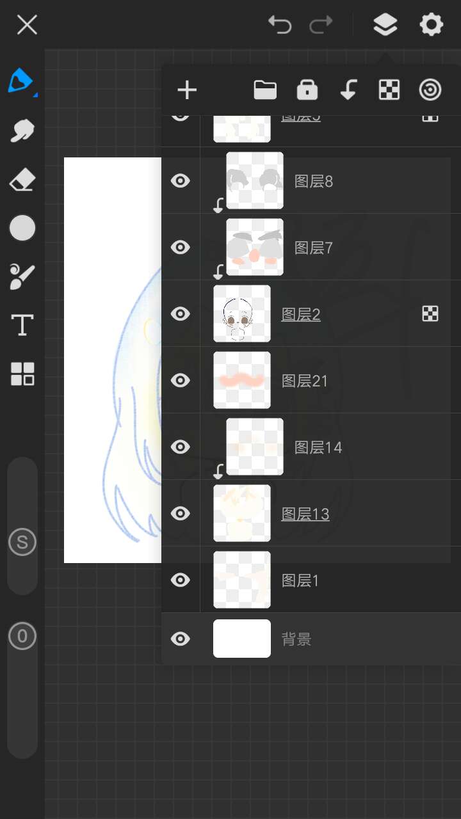461x819 pixels.
Task: Select layer 图层2 by name
Action: pyautogui.click(x=301, y=314)
